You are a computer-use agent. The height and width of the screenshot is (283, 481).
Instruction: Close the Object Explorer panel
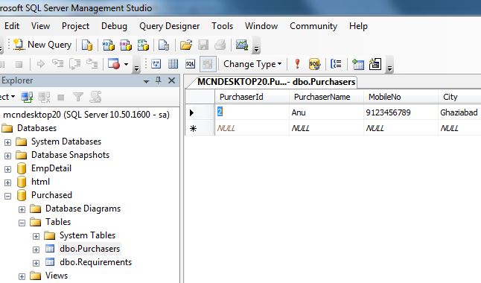click(x=171, y=80)
